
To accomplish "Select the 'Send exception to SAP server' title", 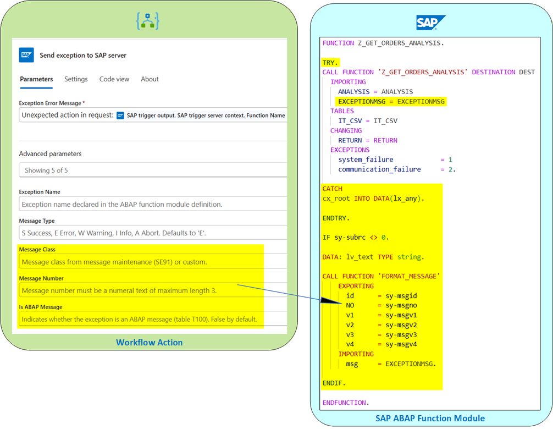I will pyautogui.click(x=83, y=56).
